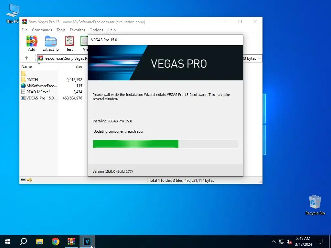Click the PATCH folder icon

pyautogui.click(x=23, y=80)
